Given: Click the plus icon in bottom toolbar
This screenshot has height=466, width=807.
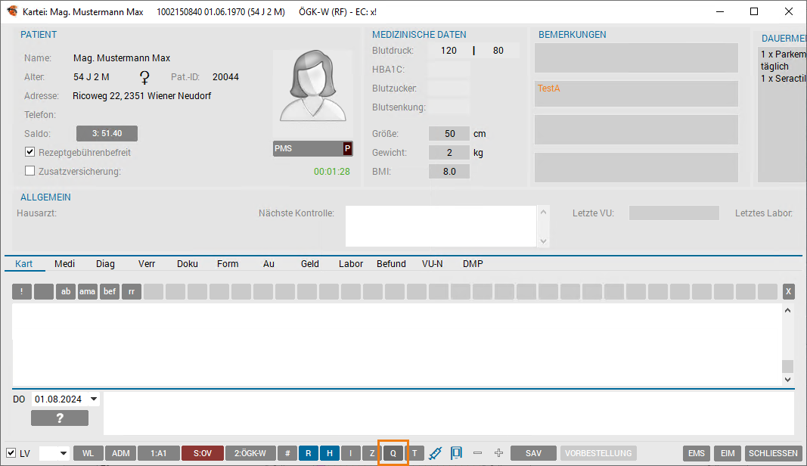Looking at the screenshot, I should (498, 453).
